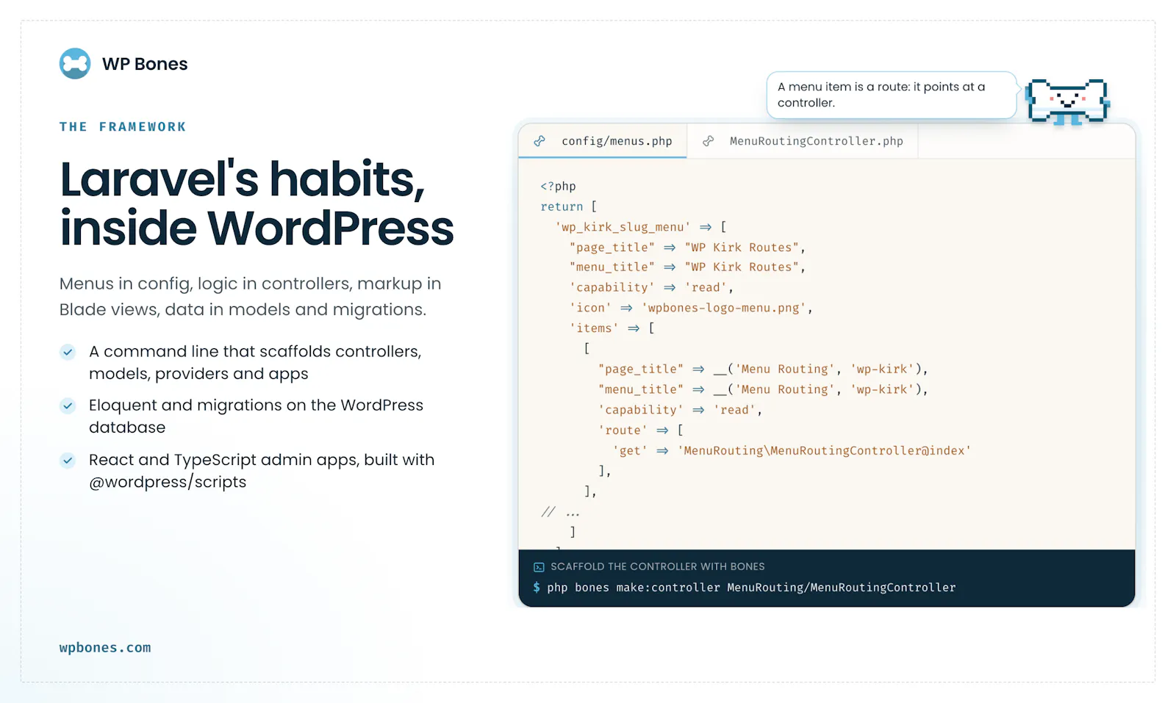
Task: Click the '// ...' comment line in code
Action: [x=560, y=512]
